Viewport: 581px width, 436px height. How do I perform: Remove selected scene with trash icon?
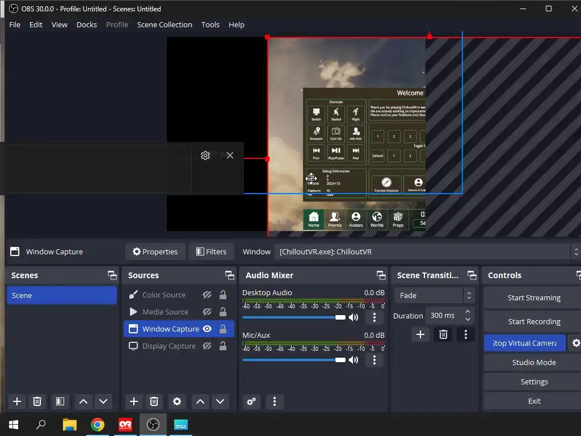coord(37,401)
